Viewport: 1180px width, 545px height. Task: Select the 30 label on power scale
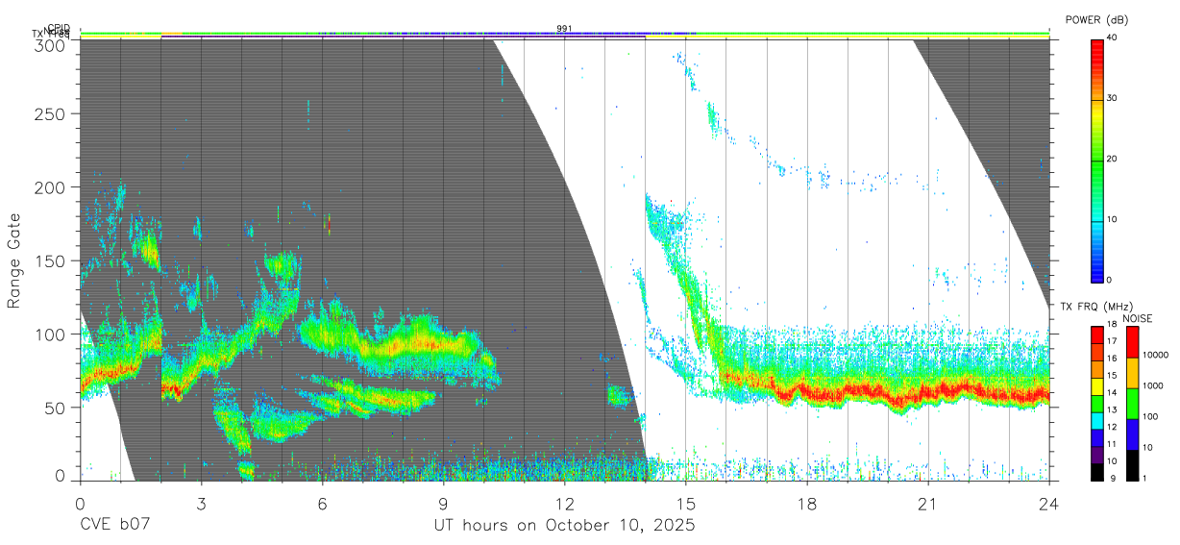tap(1113, 99)
